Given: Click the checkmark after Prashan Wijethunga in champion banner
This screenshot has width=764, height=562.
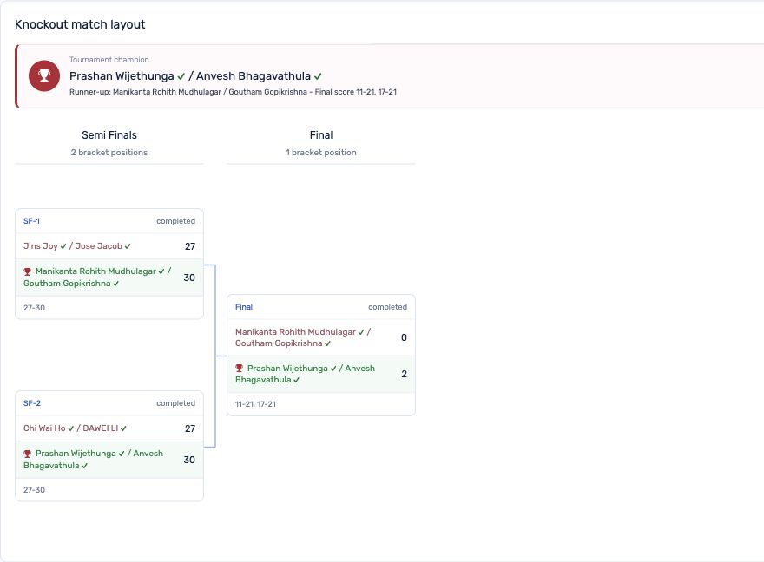Looking at the screenshot, I should 181,76.
